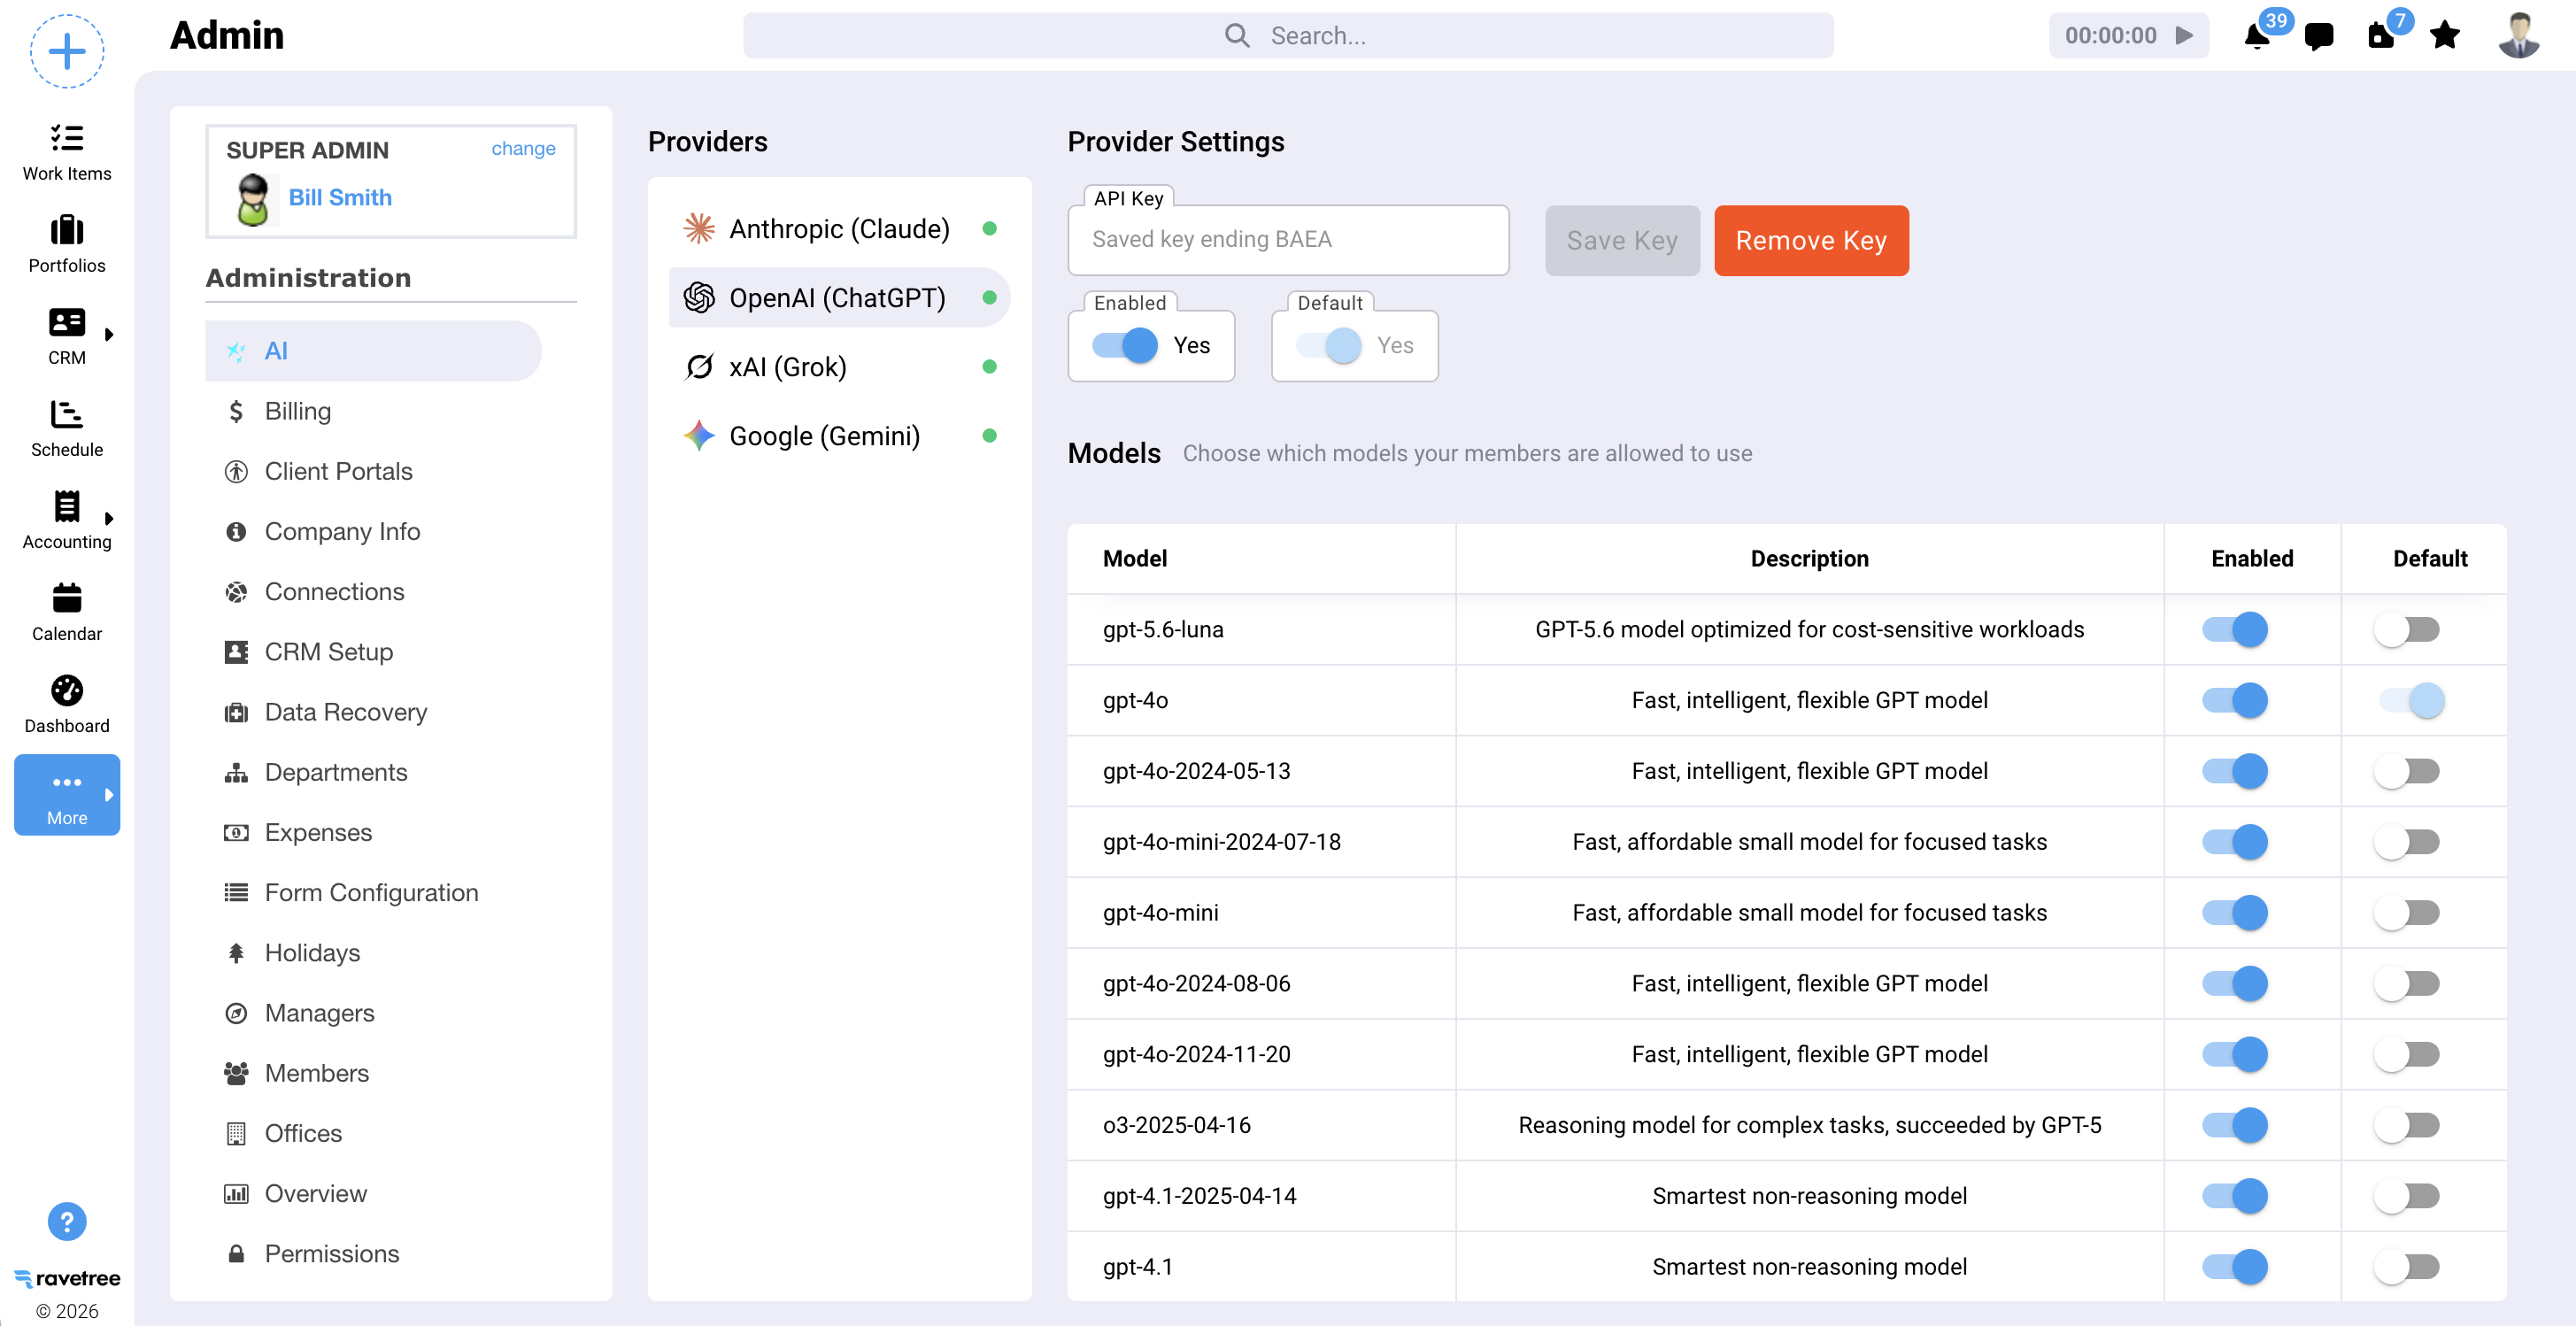
Task: Click the API Key input field
Action: coord(1288,240)
